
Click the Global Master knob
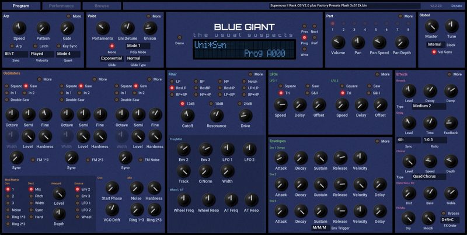(431, 26)
